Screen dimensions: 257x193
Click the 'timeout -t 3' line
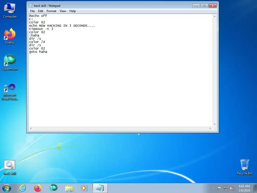point(41,29)
